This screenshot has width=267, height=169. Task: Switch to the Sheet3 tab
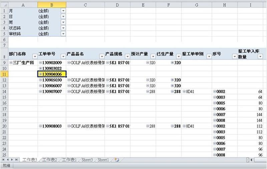87,160
